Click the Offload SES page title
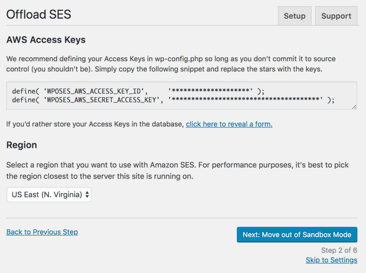This screenshot has width=366, height=273. tap(38, 15)
